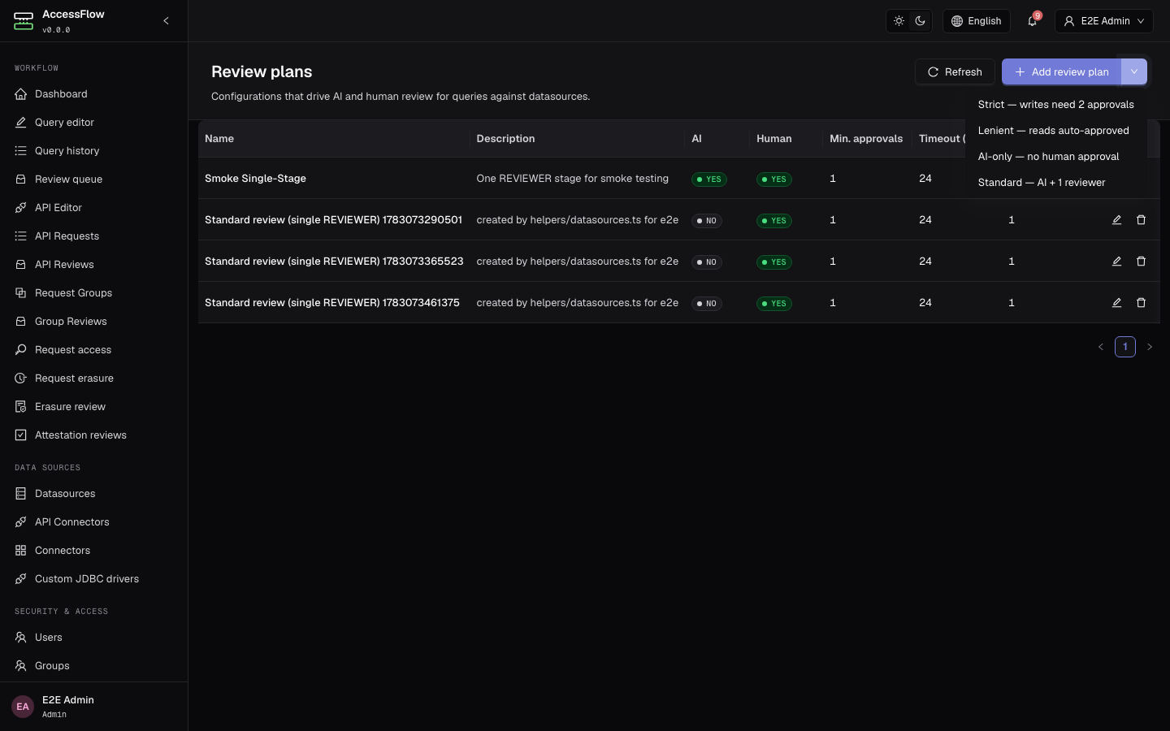Open the notifications bell
Viewport: 1170px width, 731px height.
[x=1032, y=21]
